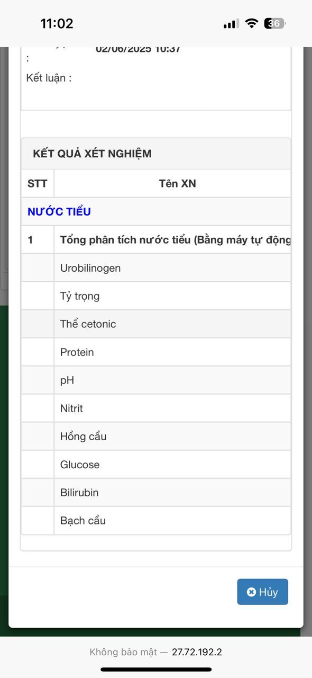Select the Urobilinogen test row
This screenshot has height=678, width=312.
156,267
